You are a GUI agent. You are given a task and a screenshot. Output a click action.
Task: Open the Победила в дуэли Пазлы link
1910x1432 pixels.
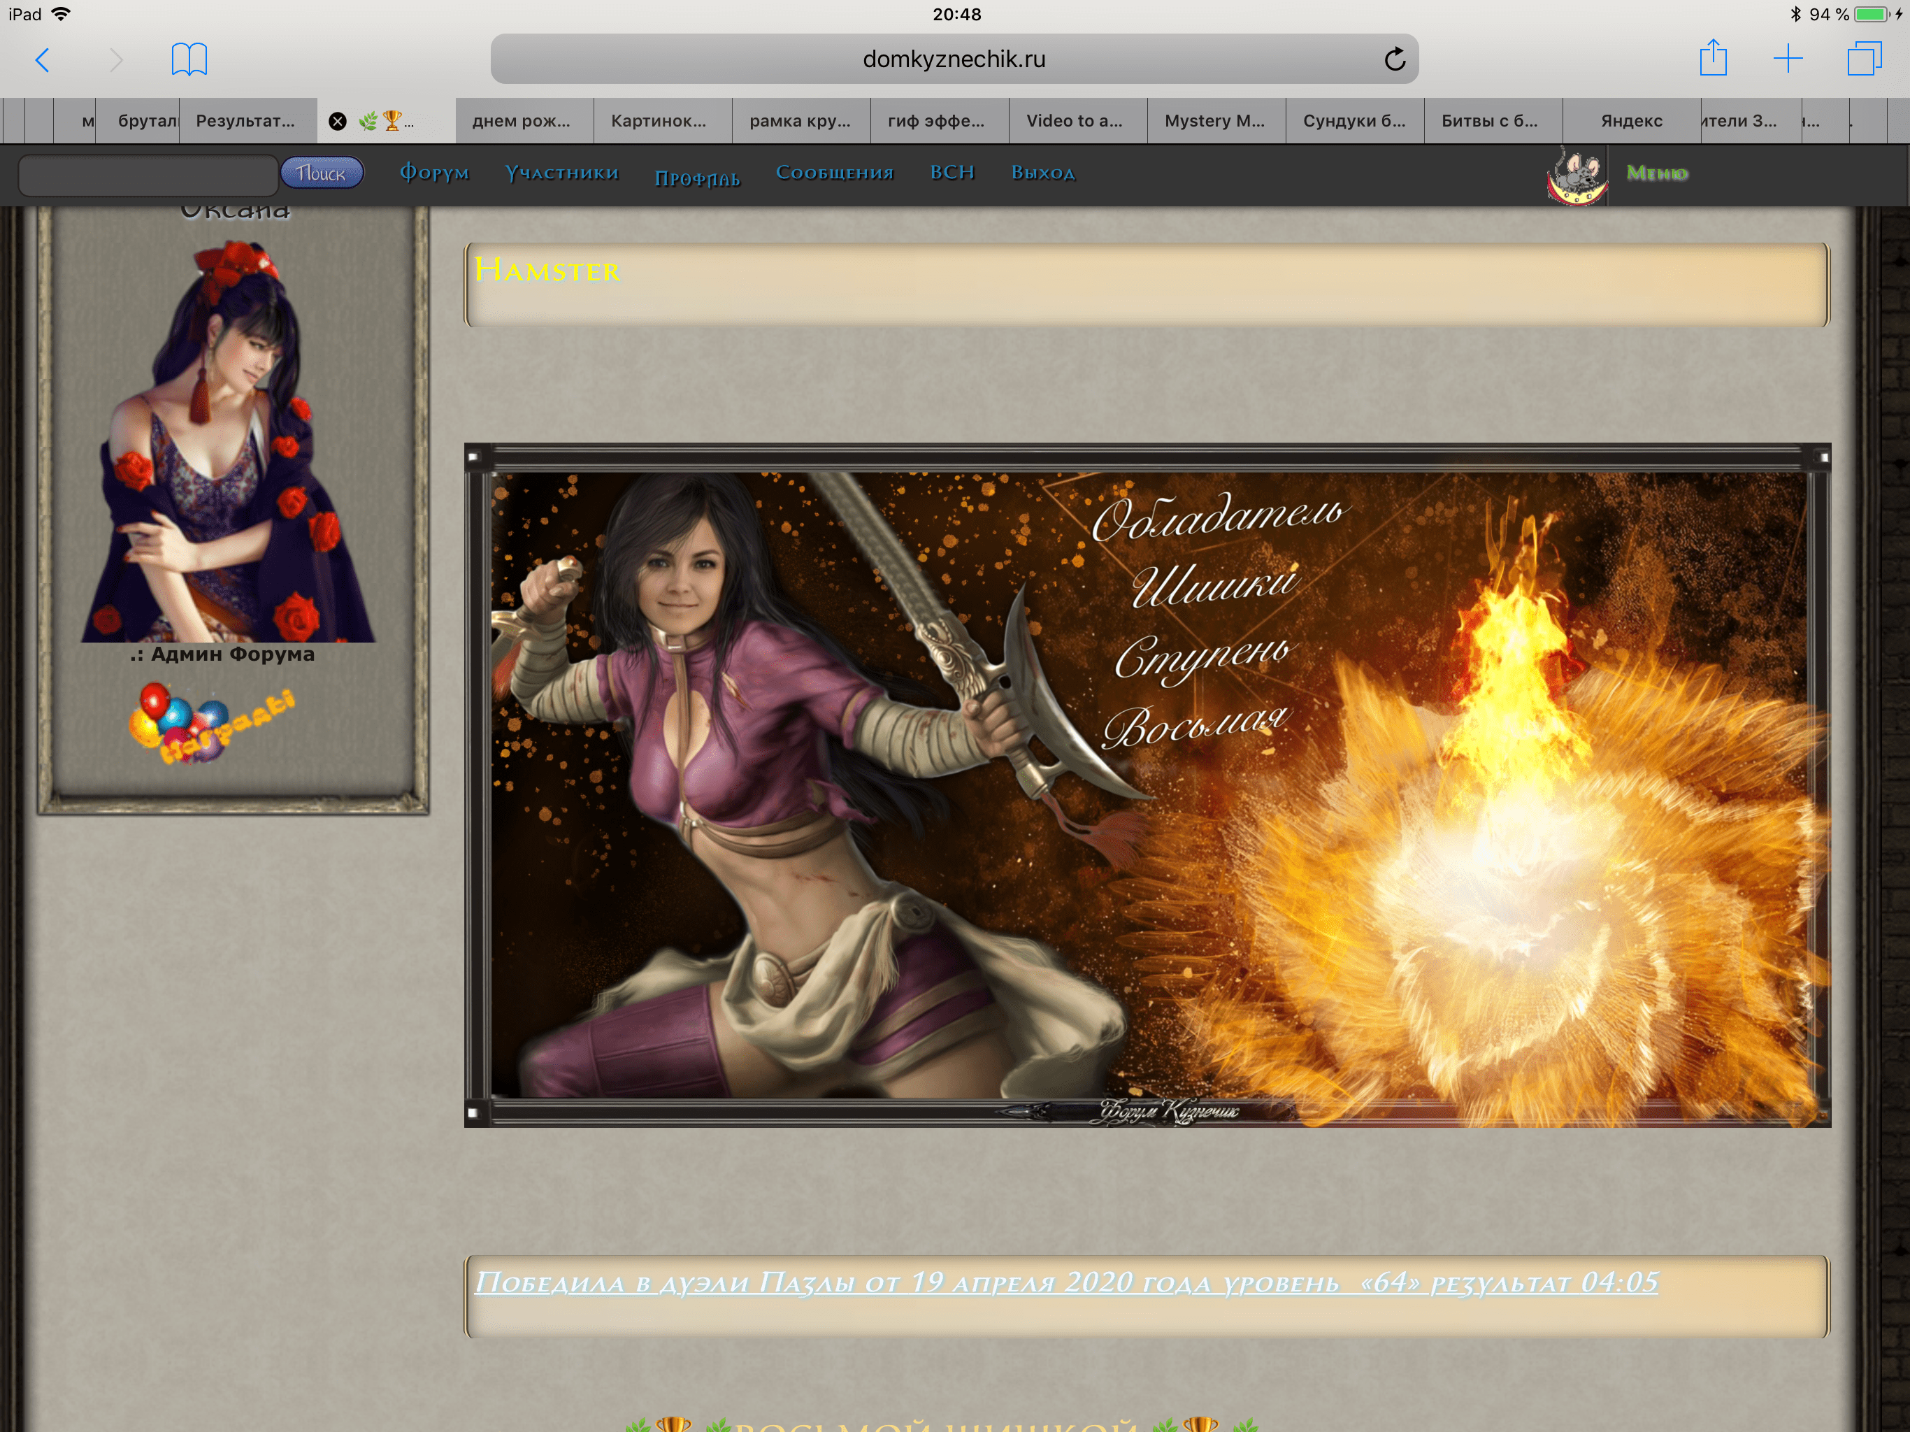click(1066, 1282)
